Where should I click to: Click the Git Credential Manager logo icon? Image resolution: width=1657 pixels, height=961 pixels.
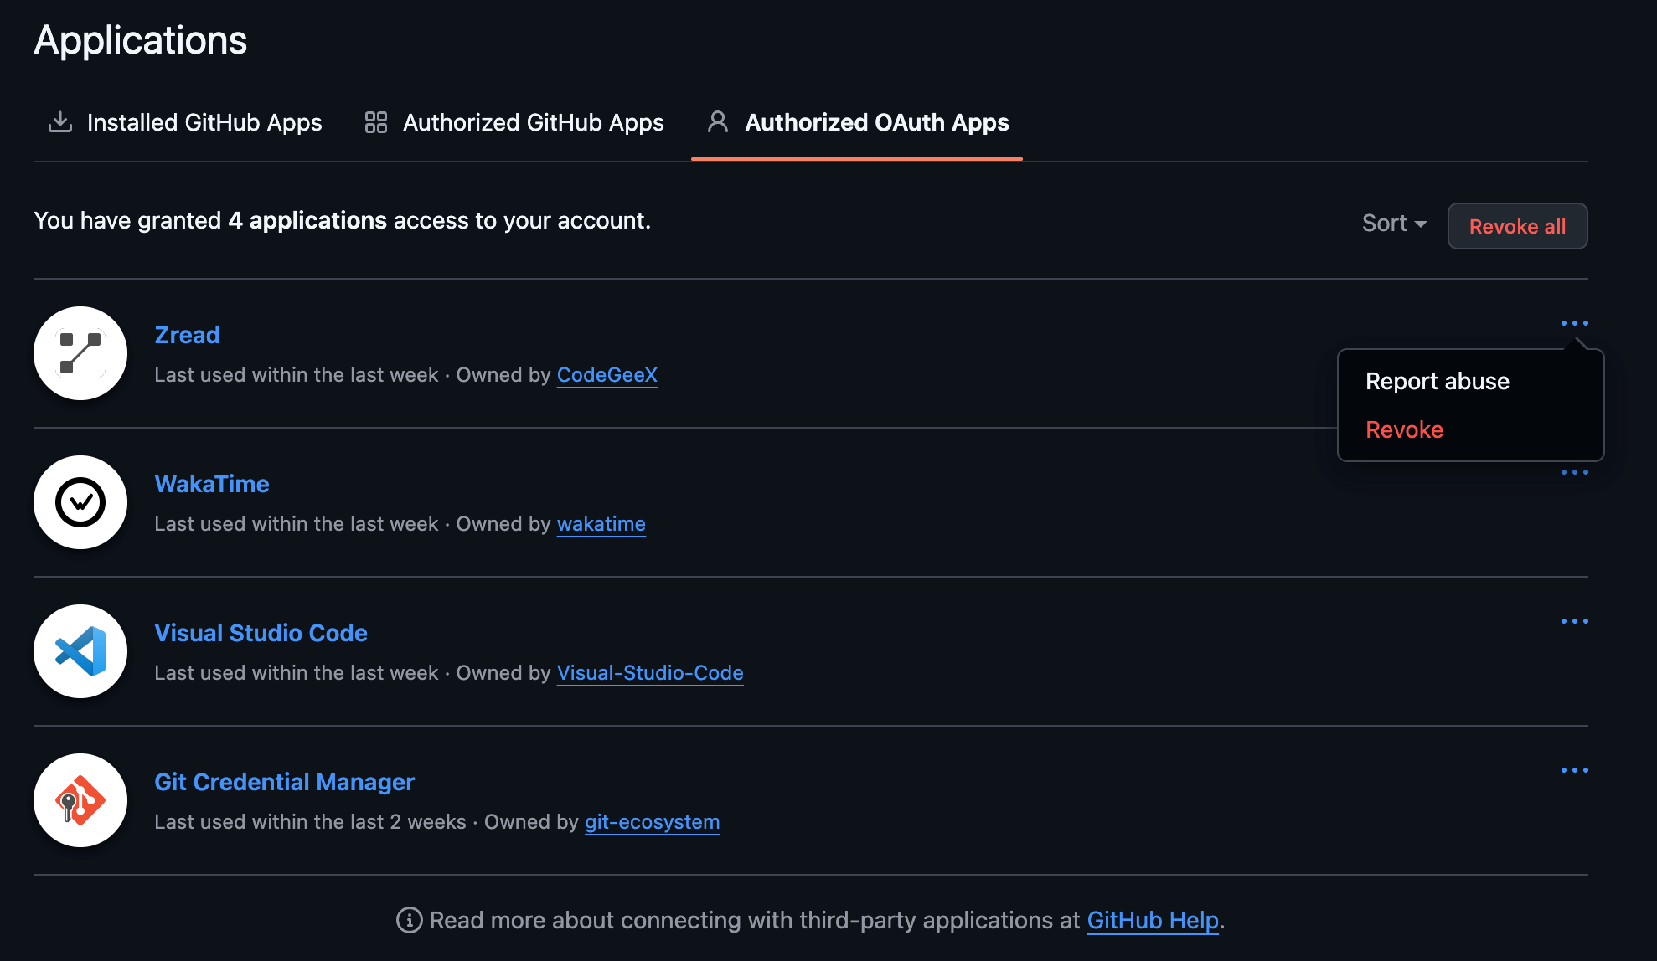tap(80, 800)
